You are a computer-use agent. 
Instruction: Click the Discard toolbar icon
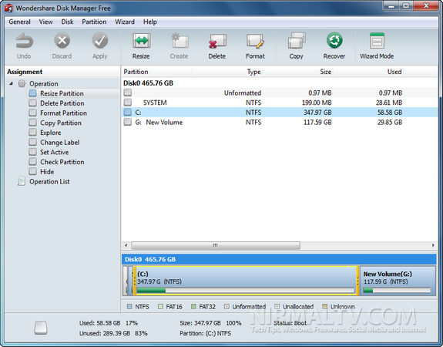click(x=62, y=40)
